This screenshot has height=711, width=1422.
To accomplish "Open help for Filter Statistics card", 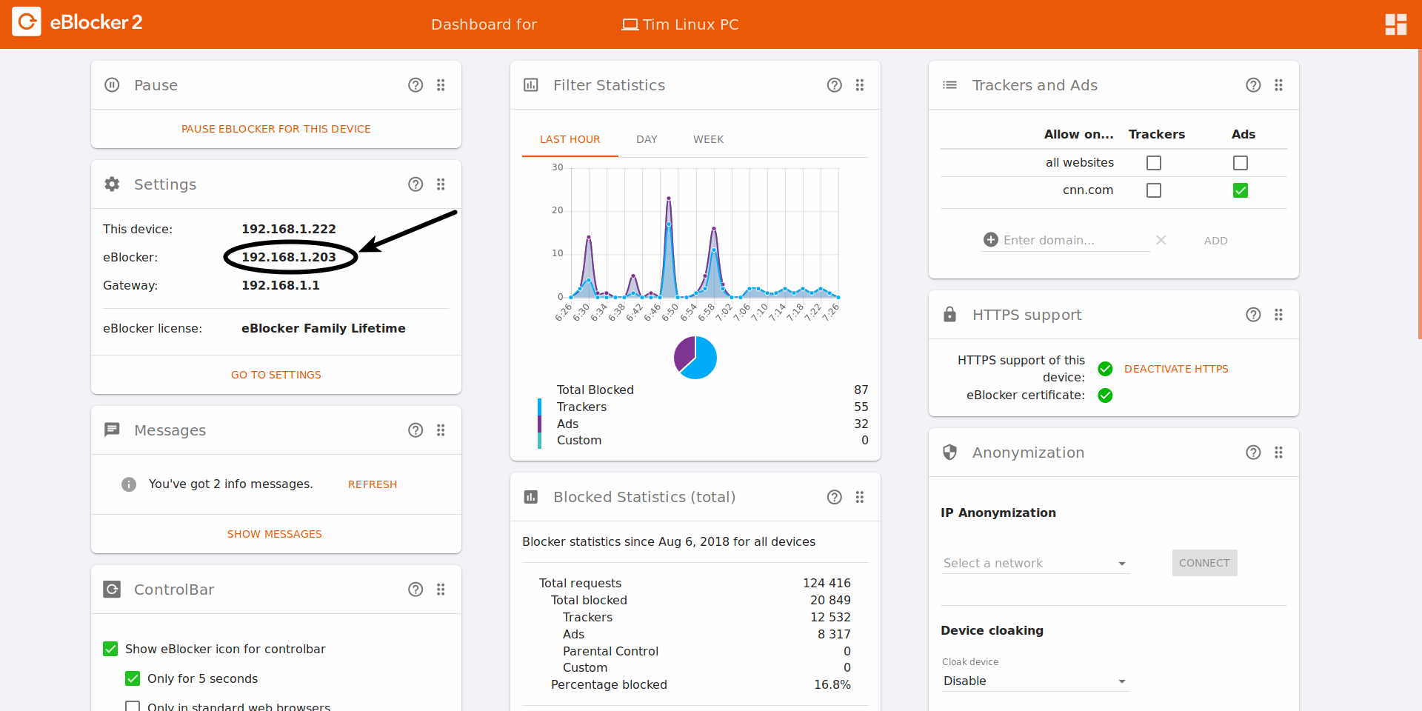I will (x=835, y=85).
